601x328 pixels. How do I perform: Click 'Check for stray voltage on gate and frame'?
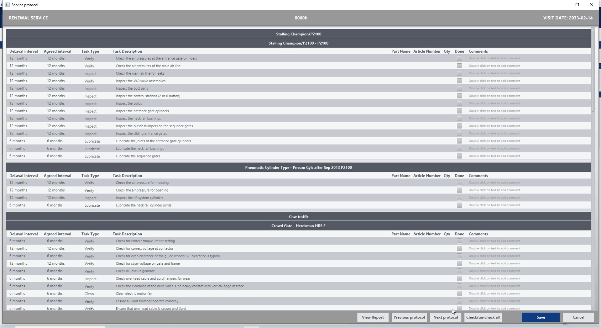[x=148, y=263]
